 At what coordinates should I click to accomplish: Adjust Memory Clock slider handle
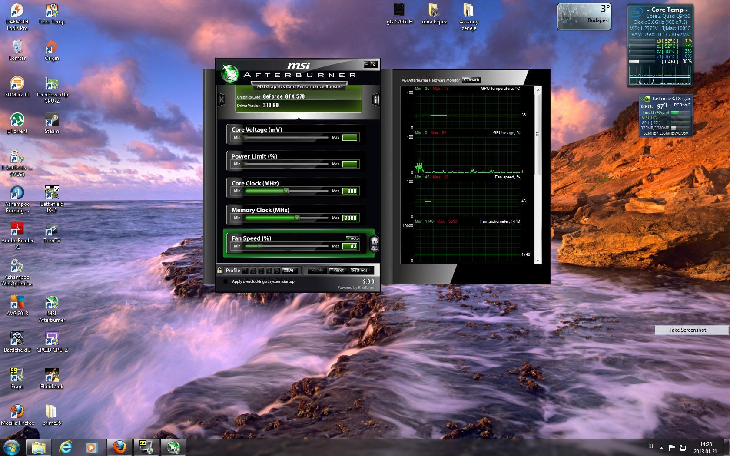coord(297,218)
